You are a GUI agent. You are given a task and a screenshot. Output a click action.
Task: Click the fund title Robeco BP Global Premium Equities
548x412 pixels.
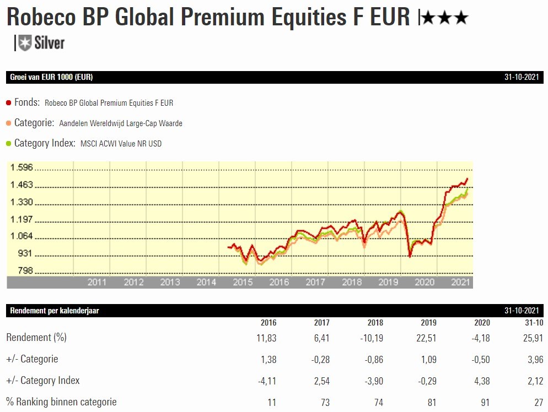click(x=208, y=18)
